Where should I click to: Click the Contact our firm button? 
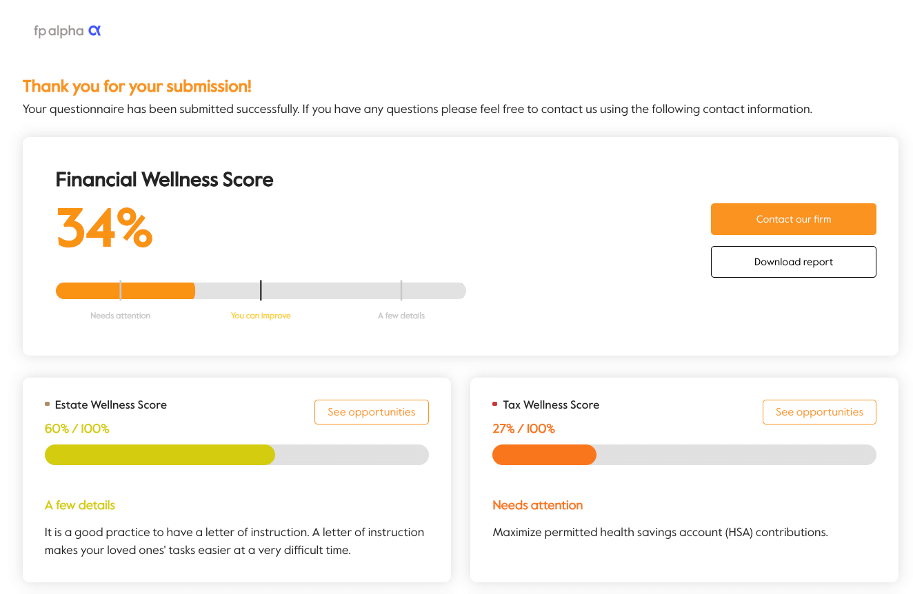[x=793, y=218]
